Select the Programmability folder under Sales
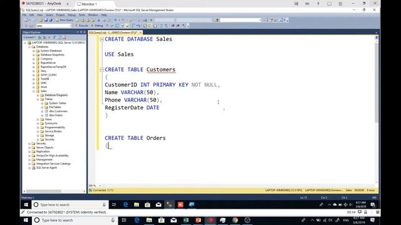Screen dimensions: 401x225 coord(55,127)
